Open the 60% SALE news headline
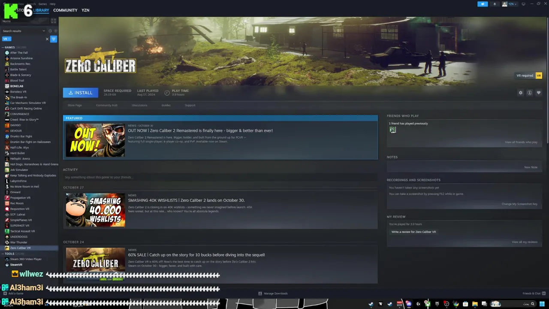Image resolution: width=549 pixels, height=309 pixels. [196, 255]
